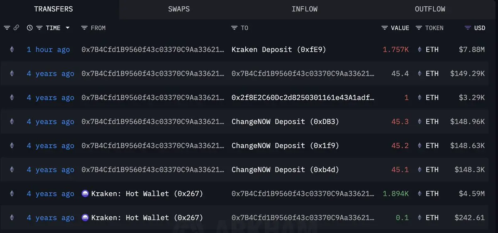Open the OUTFLOW tab
This screenshot has width=498, height=233.
430,9
